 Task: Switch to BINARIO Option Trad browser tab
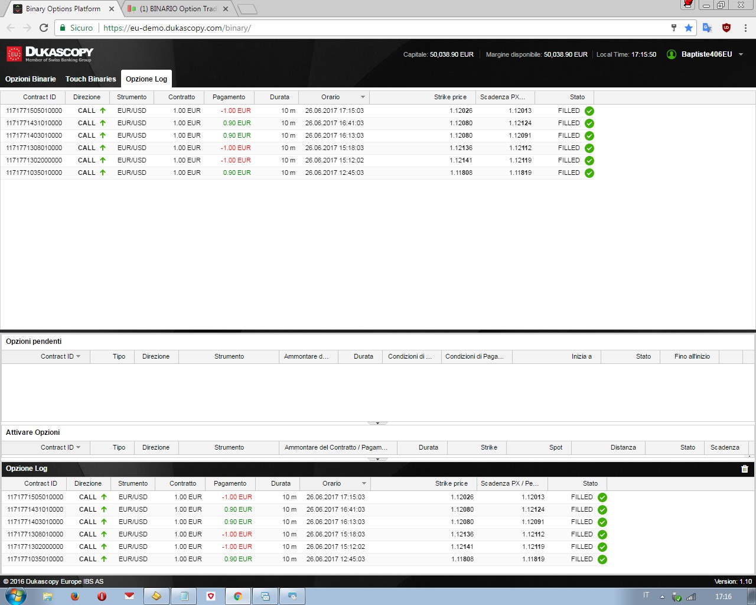(x=178, y=9)
